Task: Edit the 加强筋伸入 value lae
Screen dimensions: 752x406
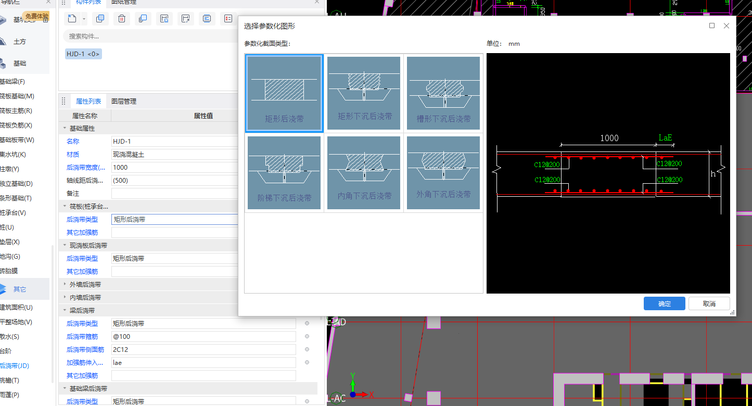Action: click(x=203, y=362)
